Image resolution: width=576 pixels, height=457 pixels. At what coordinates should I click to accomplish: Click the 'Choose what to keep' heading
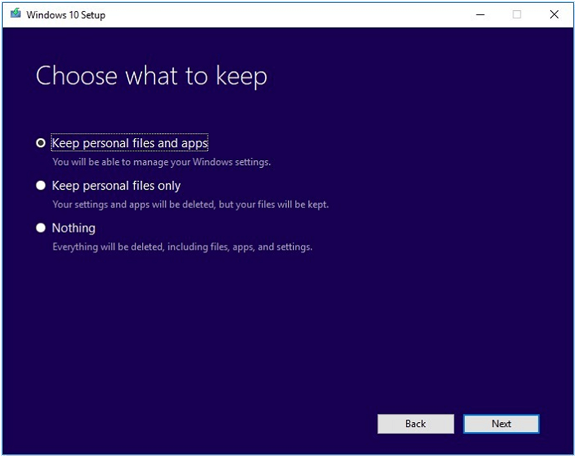(152, 76)
